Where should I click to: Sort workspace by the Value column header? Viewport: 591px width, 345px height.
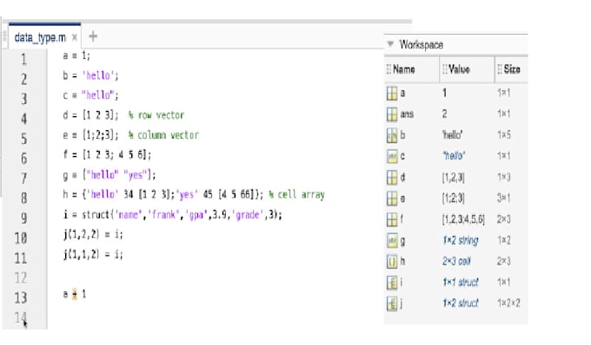459,69
